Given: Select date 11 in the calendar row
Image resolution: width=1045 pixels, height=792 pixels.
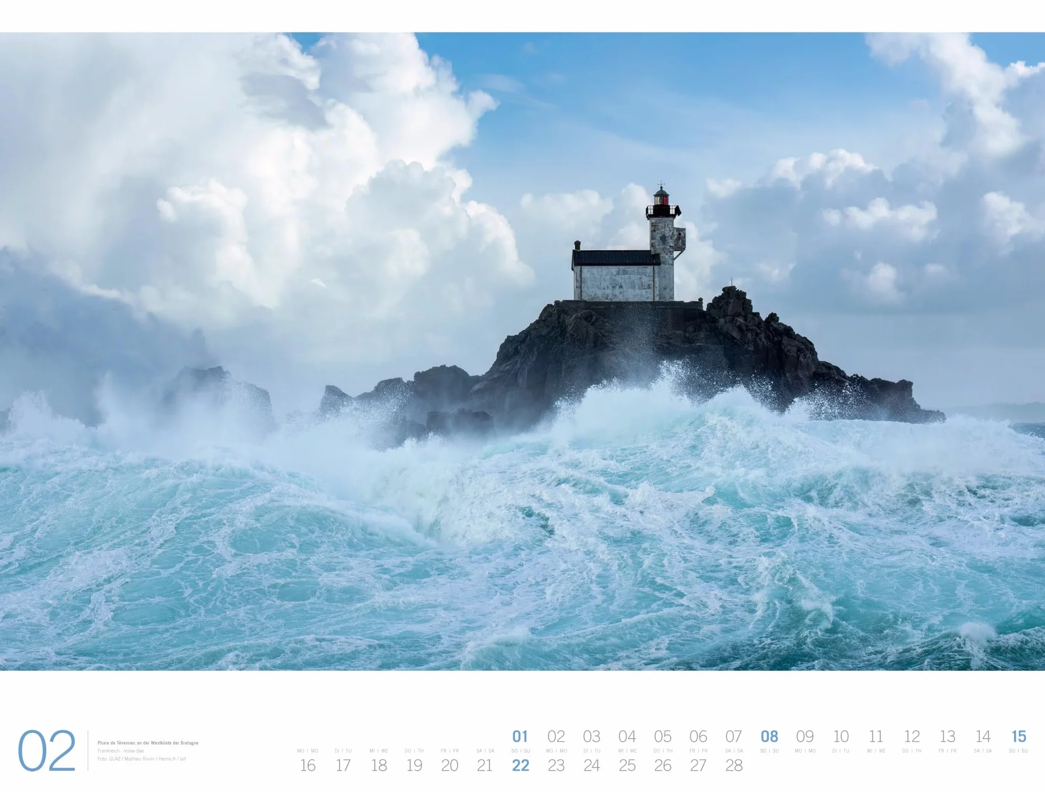Looking at the screenshot, I should pos(876,737).
